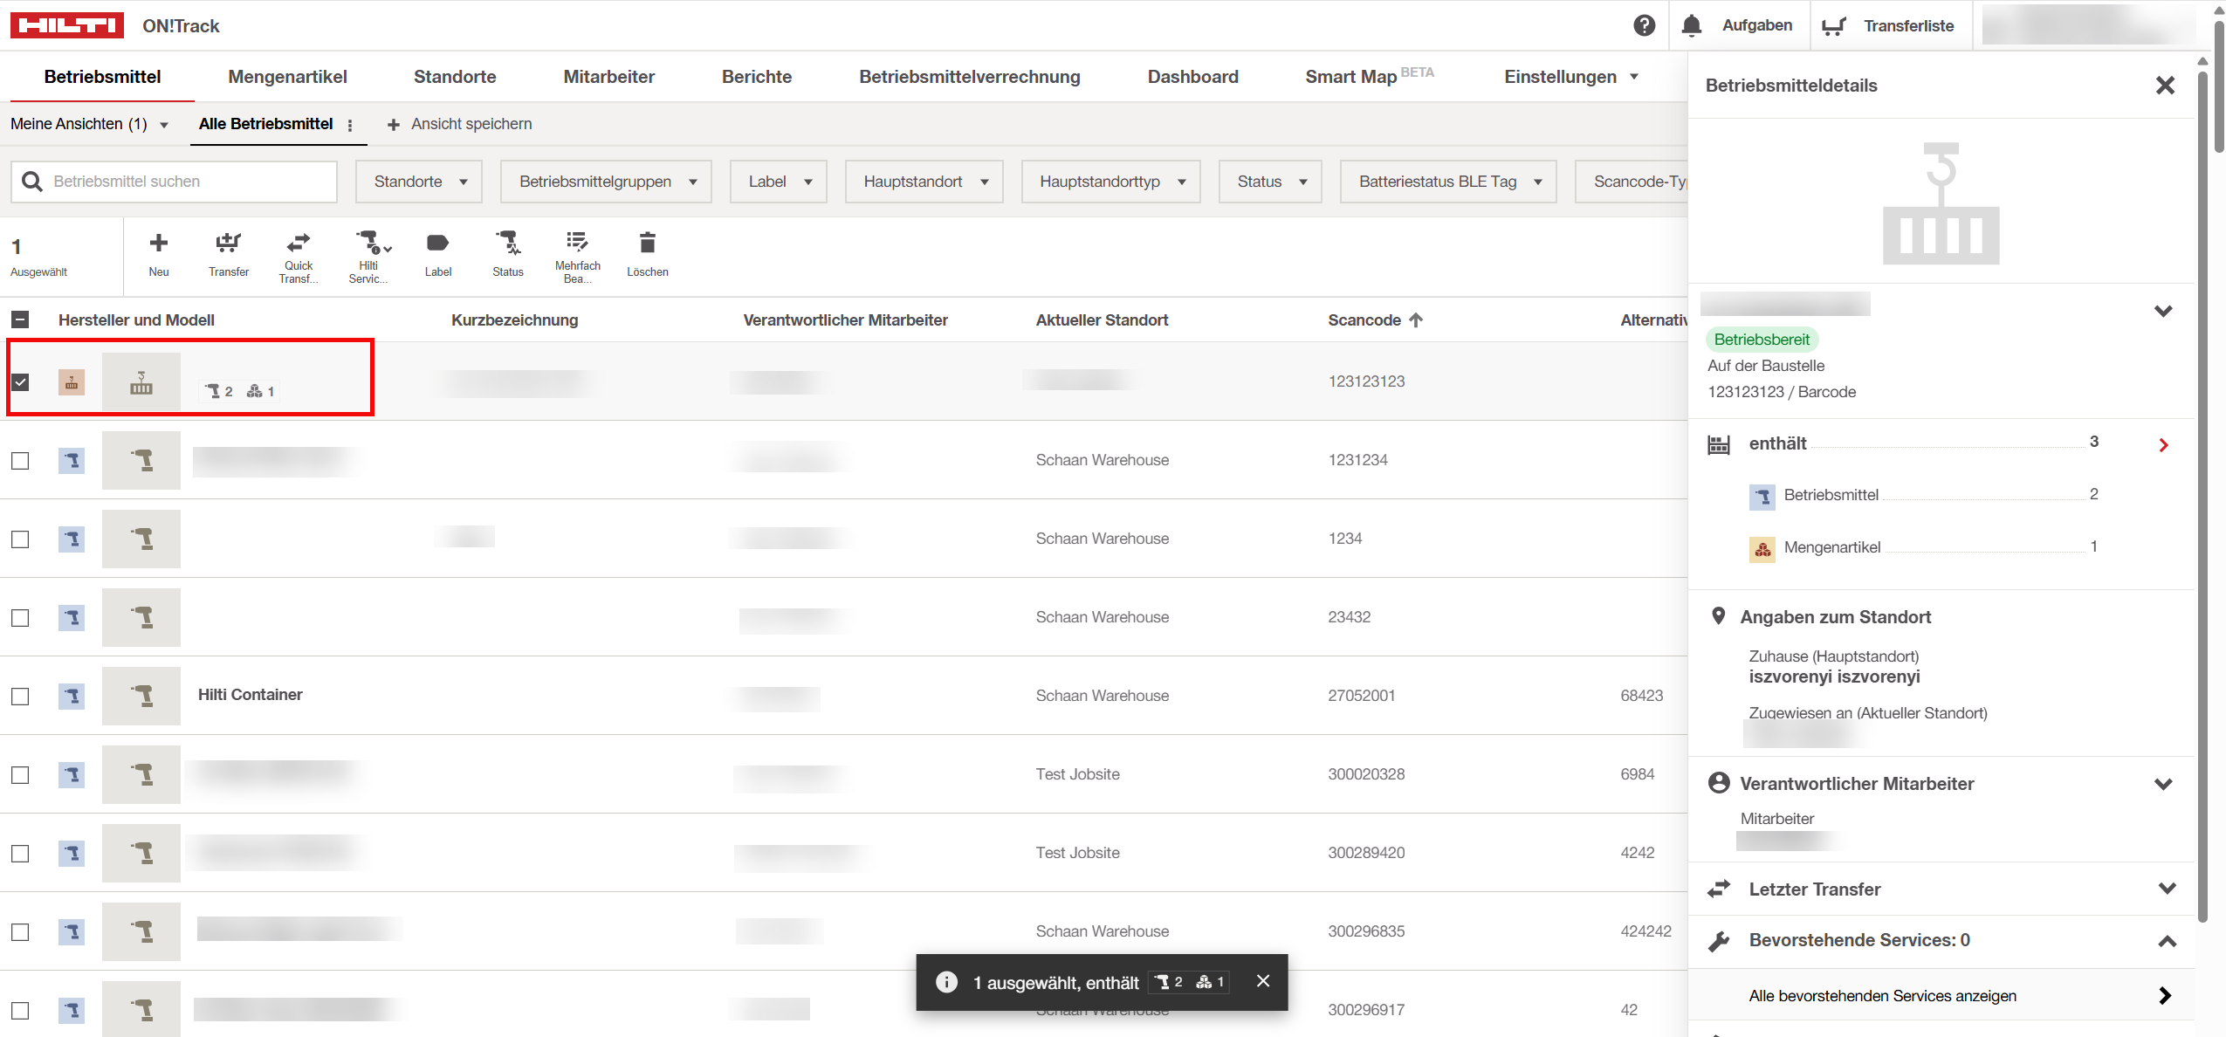Click Ansicht speichern
Screen dimensions: 2226x1037
(x=459, y=124)
